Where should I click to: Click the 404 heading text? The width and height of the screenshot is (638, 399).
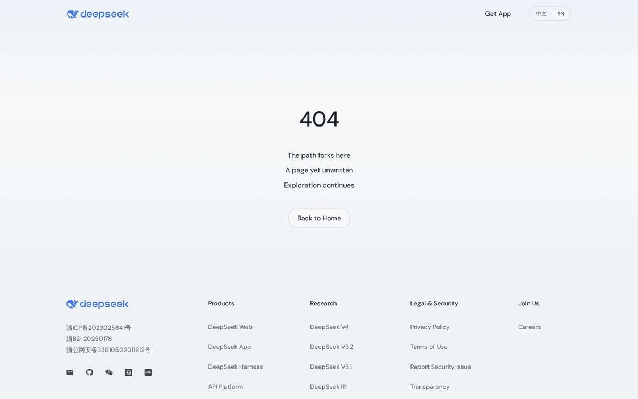(x=319, y=119)
